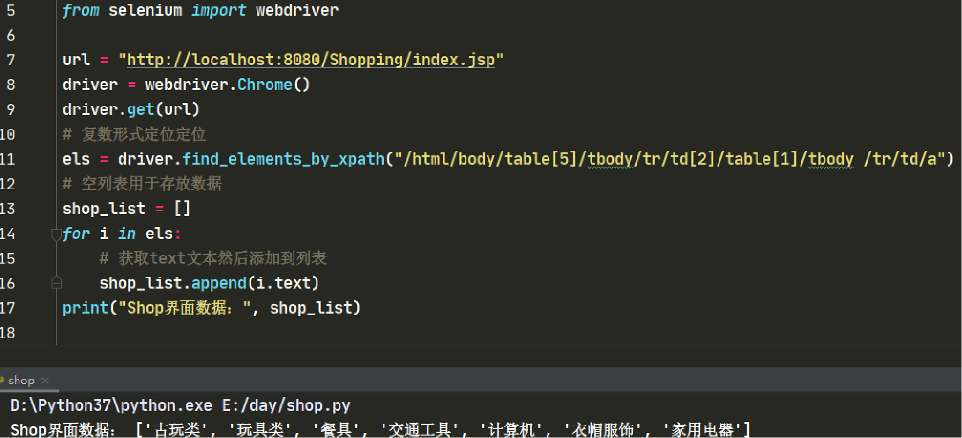The image size is (962, 438).
Task: Click the fold end marker beside shop_list.append
Action: [56, 283]
